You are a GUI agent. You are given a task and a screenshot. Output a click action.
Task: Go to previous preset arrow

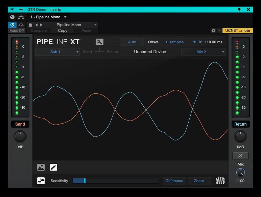pyautogui.click(x=36, y=25)
